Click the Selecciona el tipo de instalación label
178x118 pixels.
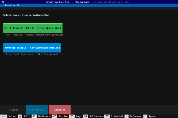(26, 15)
